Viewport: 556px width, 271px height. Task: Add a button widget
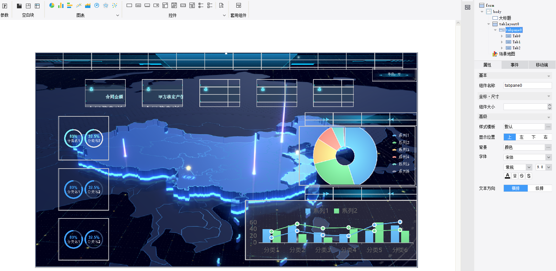(147, 5)
